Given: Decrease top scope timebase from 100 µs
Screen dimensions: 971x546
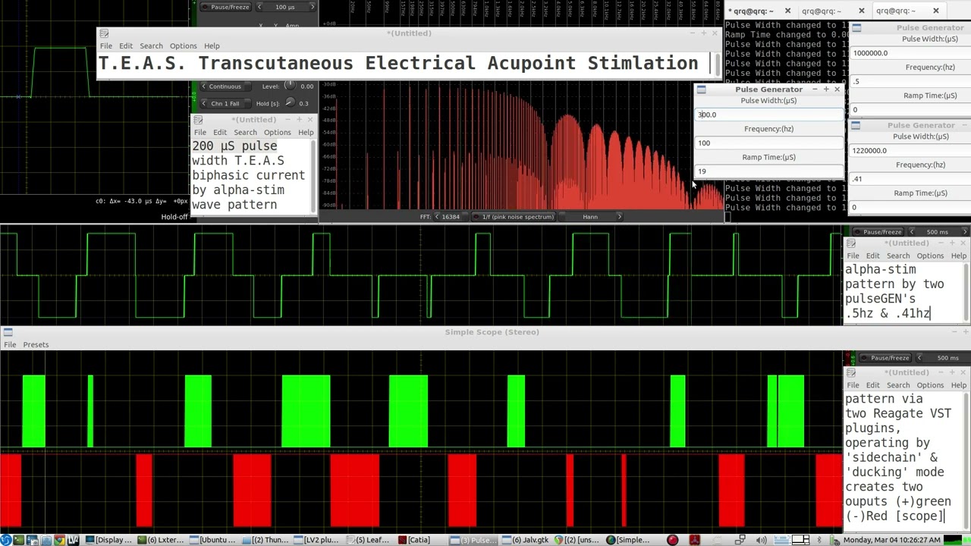Looking at the screenshot, I should pos(259,7).
